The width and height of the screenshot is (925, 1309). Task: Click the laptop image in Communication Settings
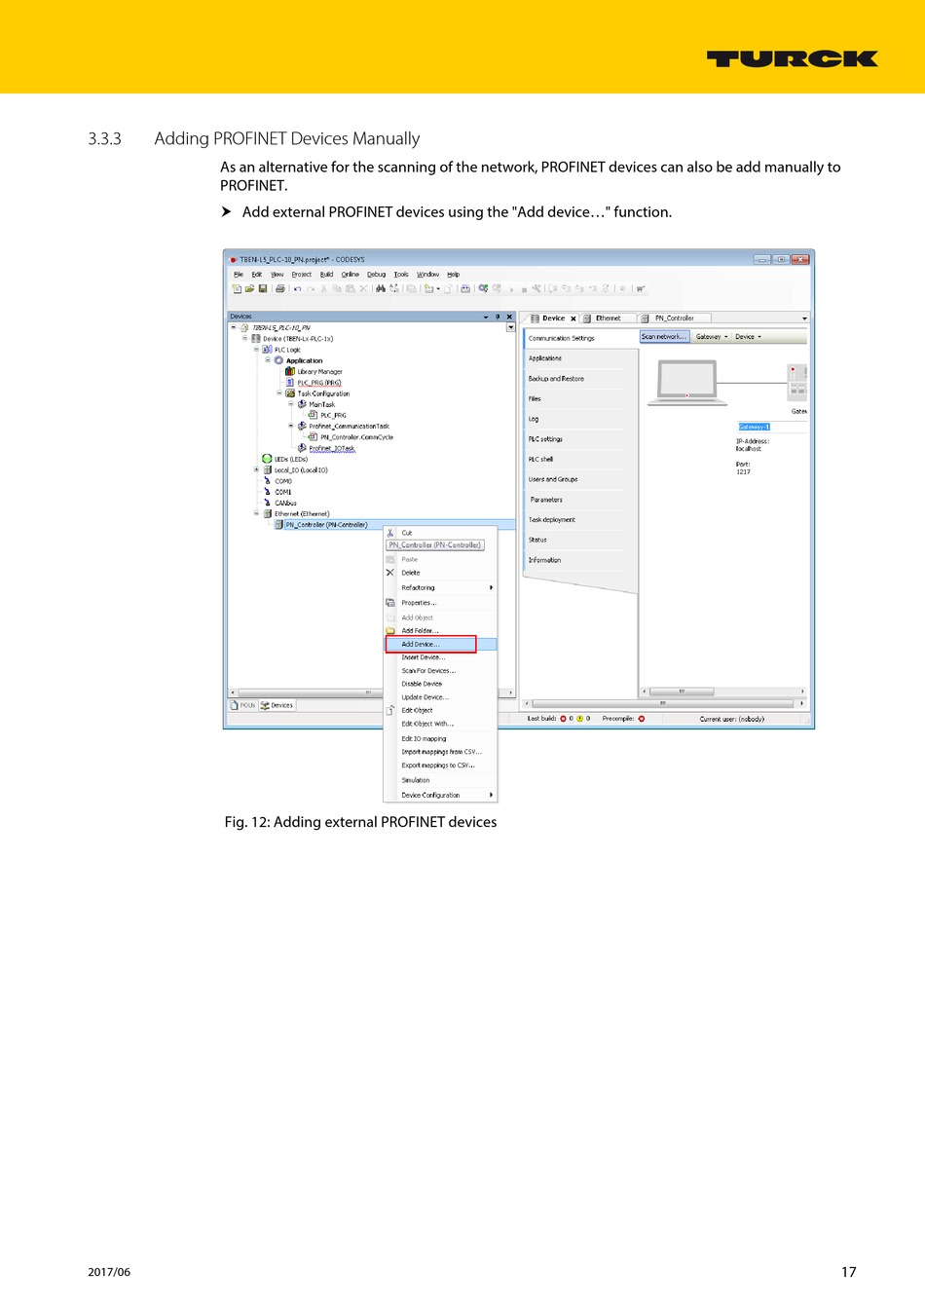click(688, 383)
